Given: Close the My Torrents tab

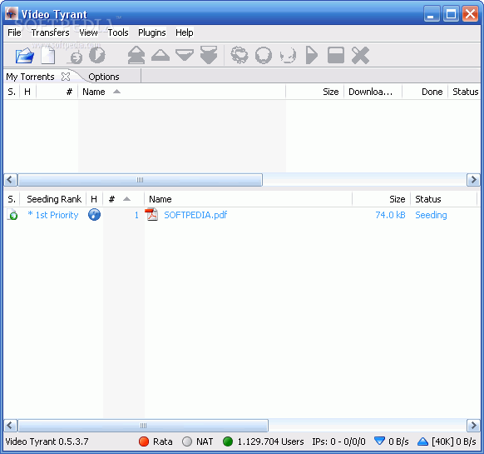Looking at the screenshot, I should click(x=66, y=77).
